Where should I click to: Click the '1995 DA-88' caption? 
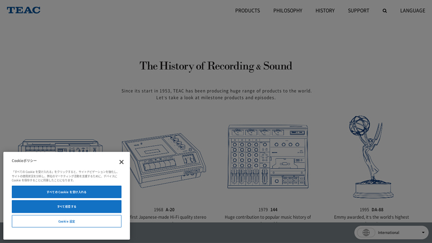point(372,210)
